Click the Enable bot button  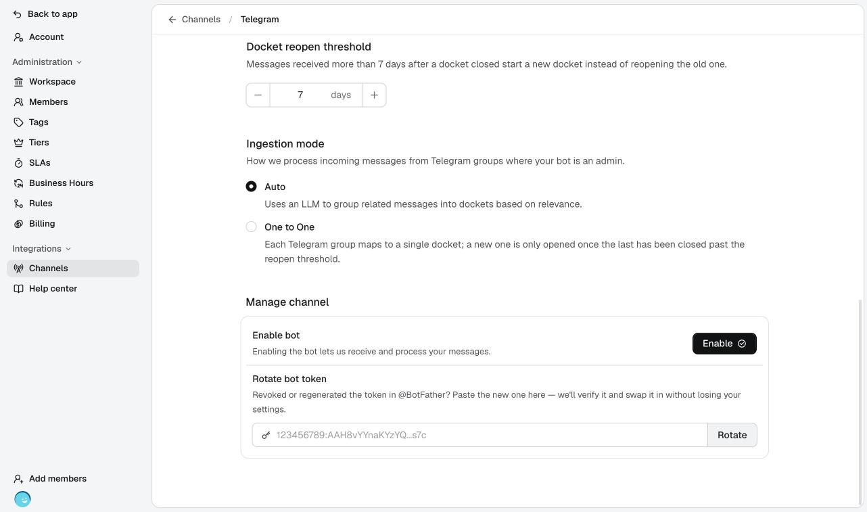[724, 344]
